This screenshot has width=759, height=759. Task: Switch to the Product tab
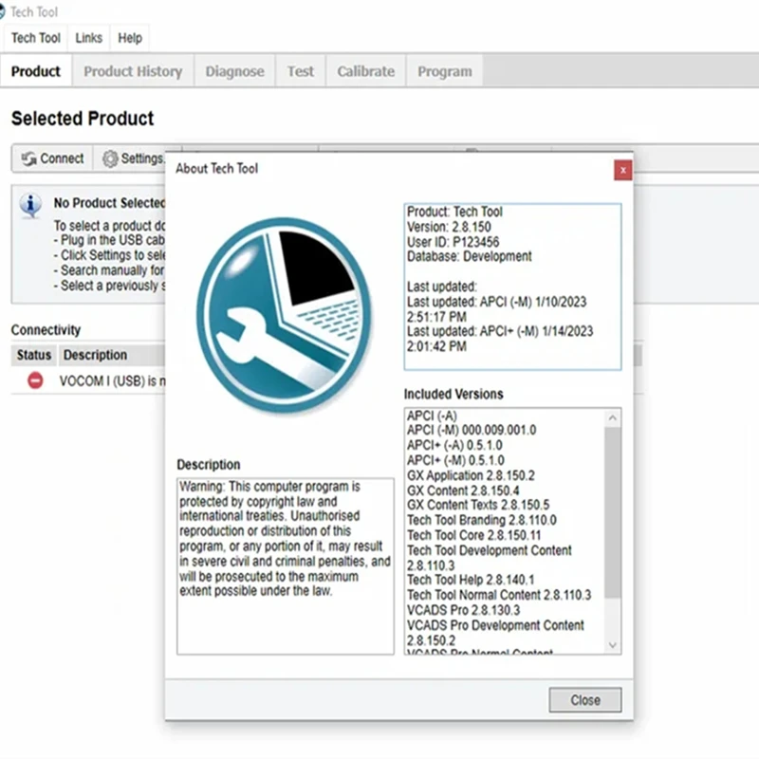pos(36,71)
